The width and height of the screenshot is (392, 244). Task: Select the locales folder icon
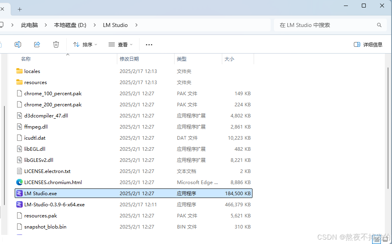pos(19,71)
